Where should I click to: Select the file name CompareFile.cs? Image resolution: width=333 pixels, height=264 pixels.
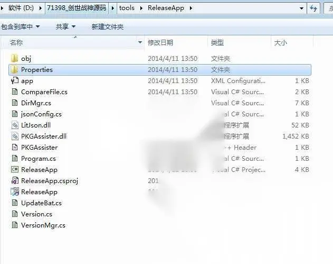coord(44,92)
